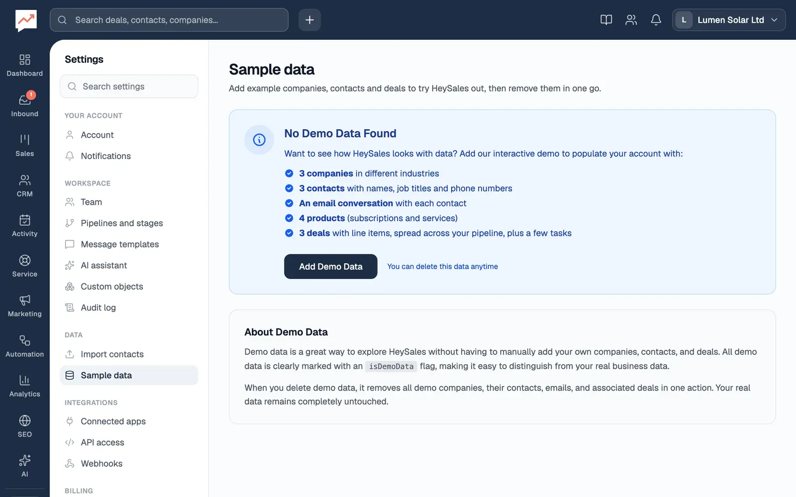The width and height of the screenshot is (796, 497).
Task: Click the 'No Demo Data Found' heading
Action: point(340,134)
